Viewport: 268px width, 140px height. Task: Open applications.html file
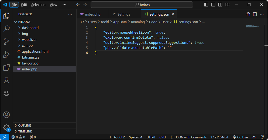[44, 51]
